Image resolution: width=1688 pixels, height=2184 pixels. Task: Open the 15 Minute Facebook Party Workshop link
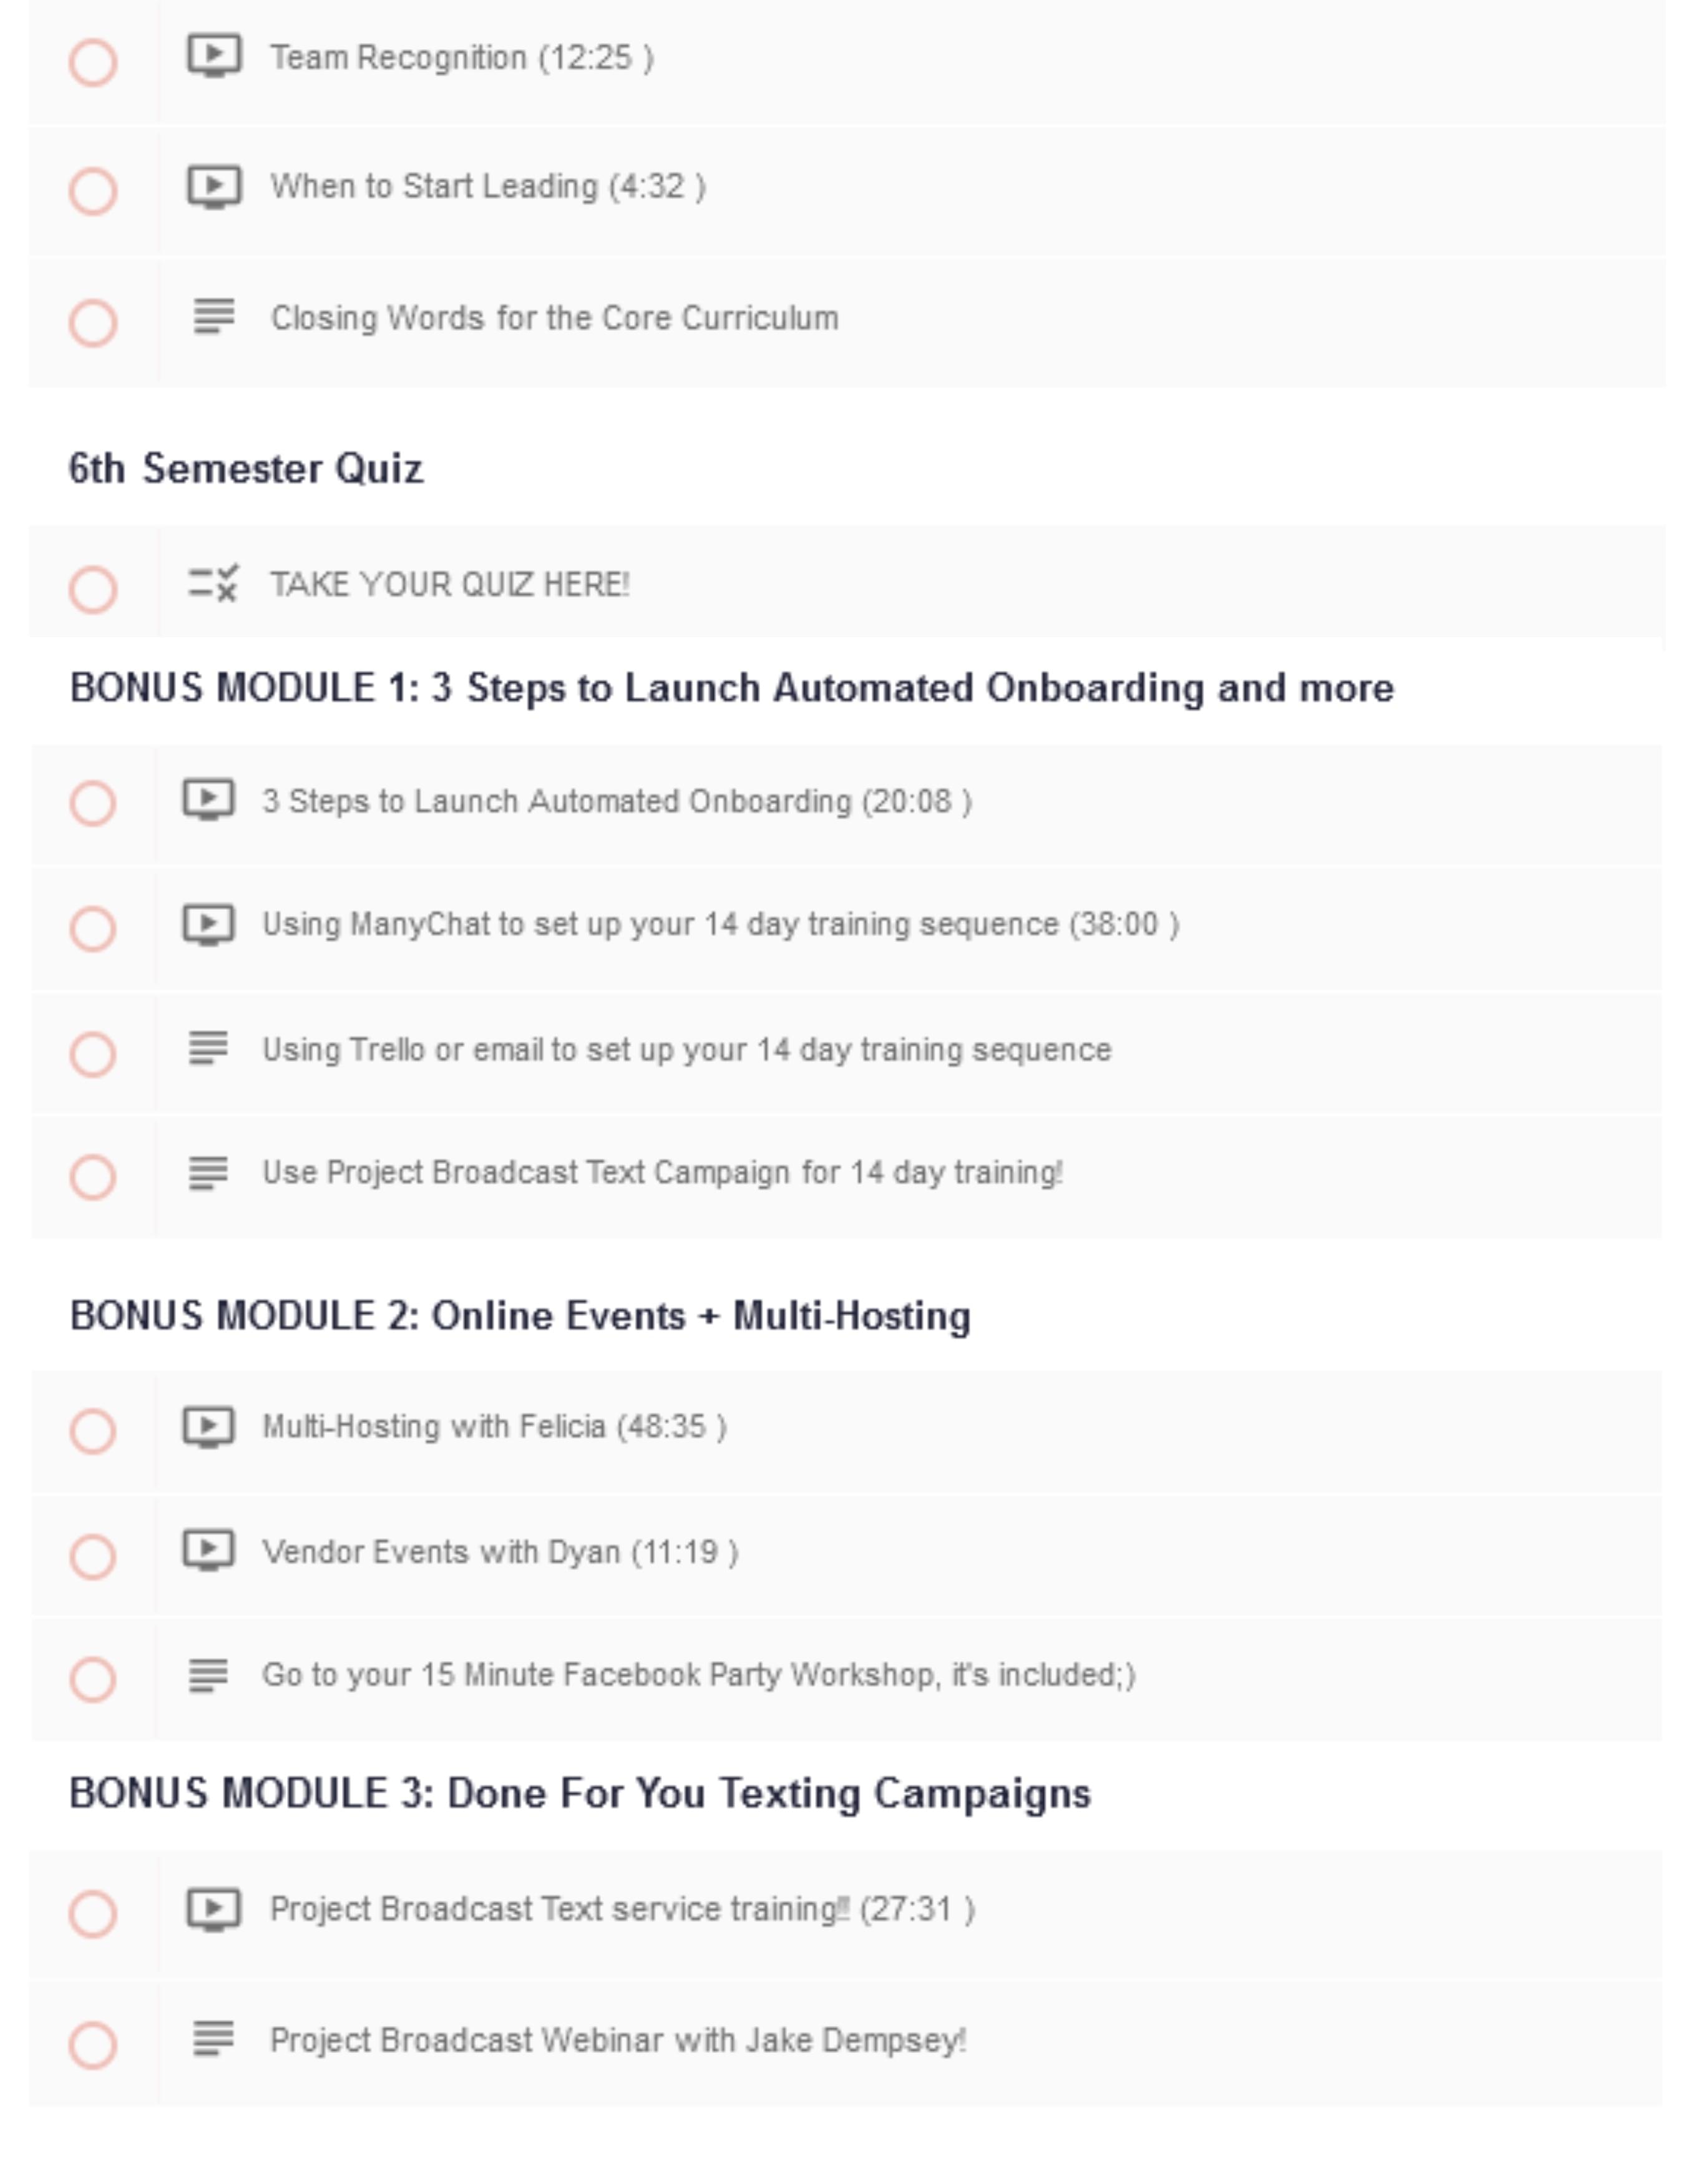click(x=698, y=1675)
